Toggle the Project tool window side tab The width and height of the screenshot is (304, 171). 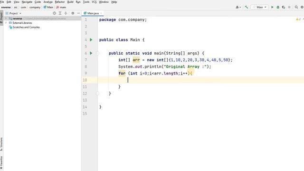click(1, 18)
